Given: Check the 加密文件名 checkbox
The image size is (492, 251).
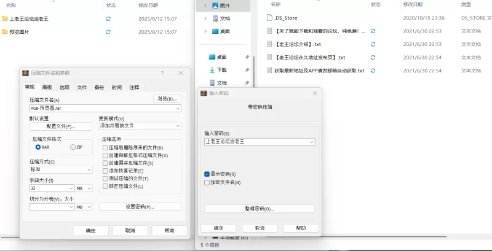Looking at the screenshot, I should coord(207,182).
